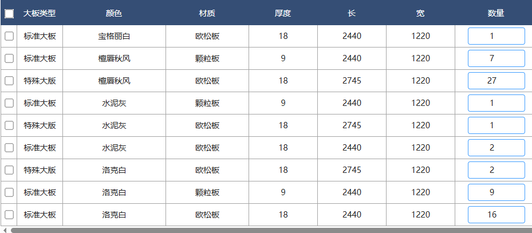Screen dimensions: 532x233
Task: Click the horizontal scrollbar left arrow
Action: coord(5,230)
